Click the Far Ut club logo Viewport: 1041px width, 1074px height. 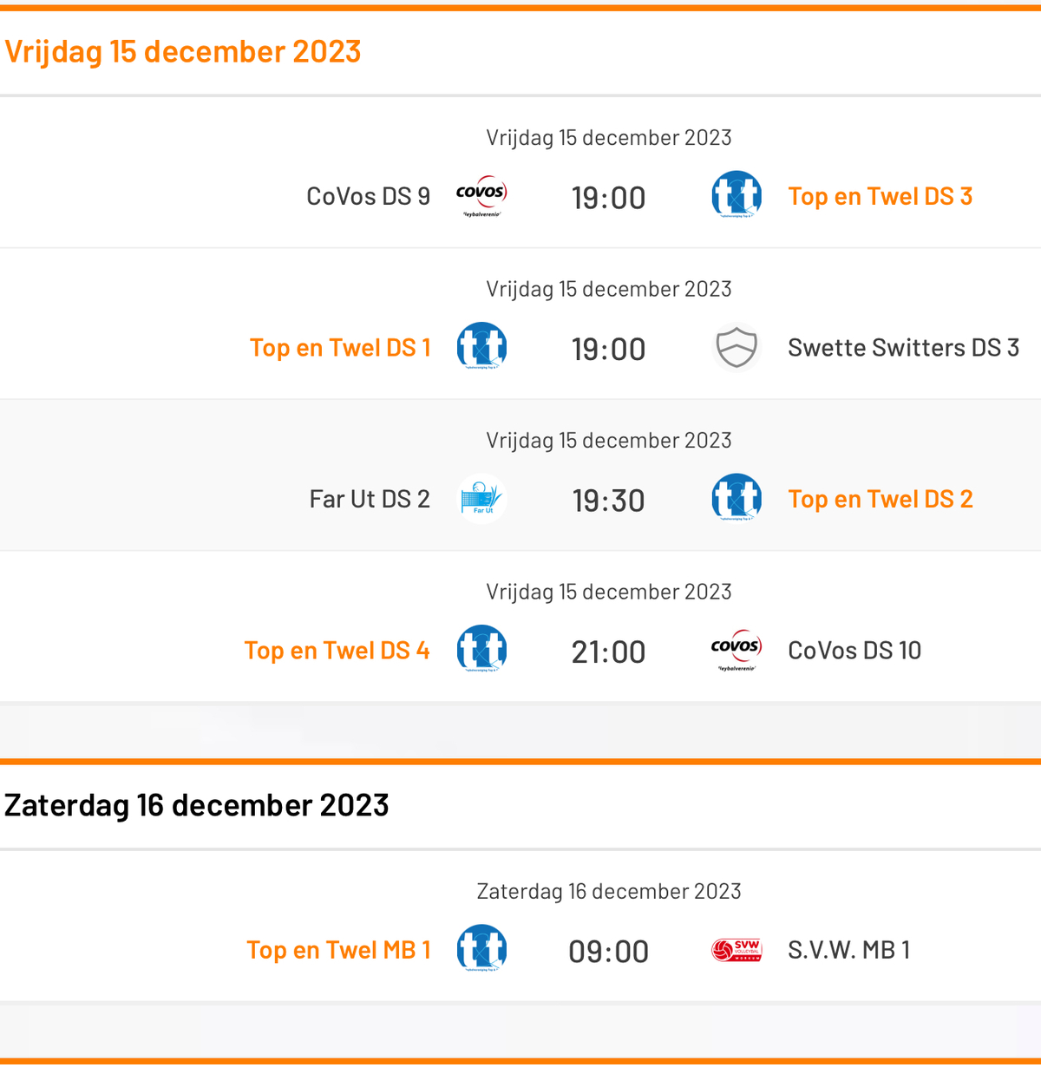[x=481, y=499]
